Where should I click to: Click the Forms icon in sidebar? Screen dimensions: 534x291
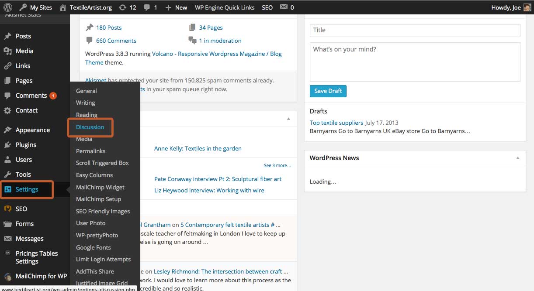[x=7, y=224]
